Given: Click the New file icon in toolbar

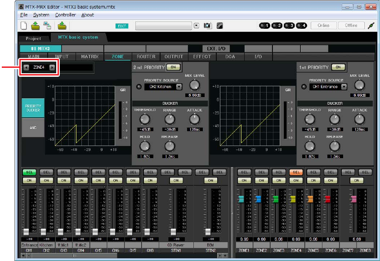Looking at the screenshot, I should pos(24,26).
